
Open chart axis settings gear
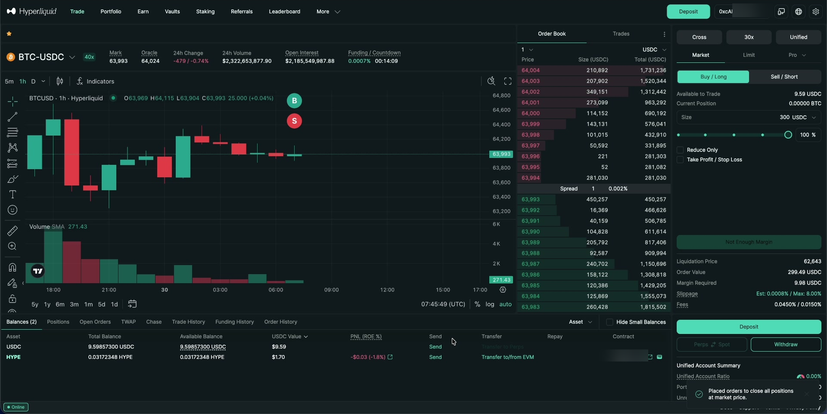(503, 290)
